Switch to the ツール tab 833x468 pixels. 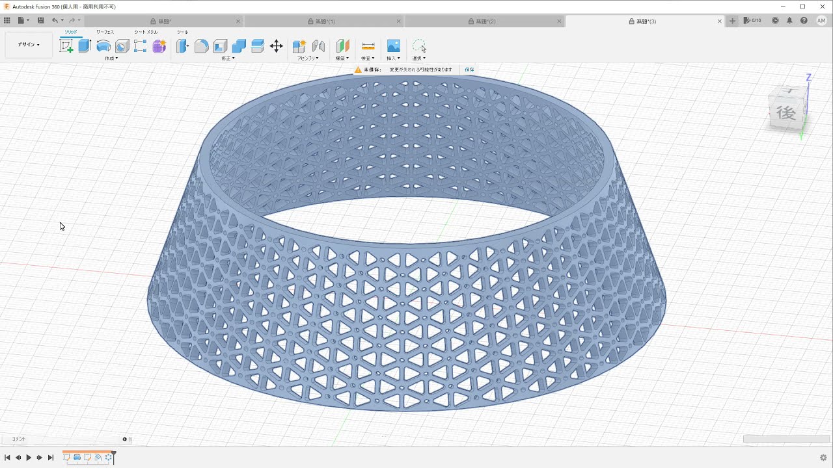(x=183, y=32)
